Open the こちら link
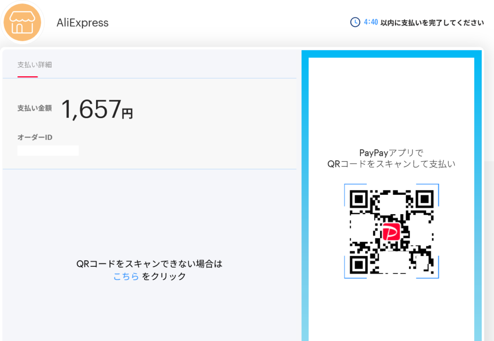 [x=126, y=276]
